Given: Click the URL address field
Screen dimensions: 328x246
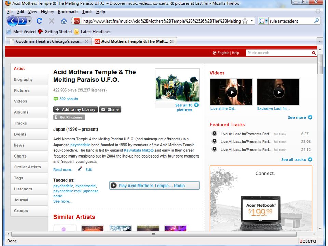Looking at the screenshot, I should pos(162,21).
